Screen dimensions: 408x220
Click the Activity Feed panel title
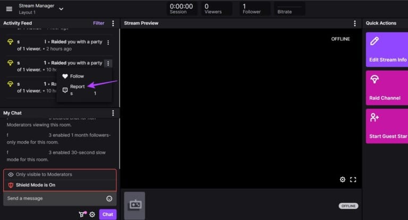[x=18, y=23]
